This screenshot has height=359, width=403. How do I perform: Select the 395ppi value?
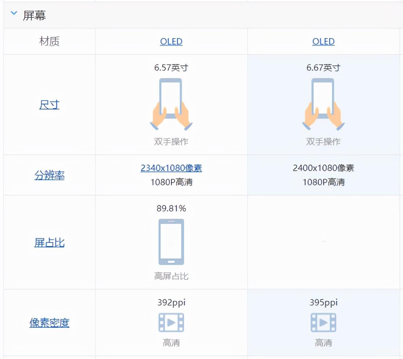323,302
